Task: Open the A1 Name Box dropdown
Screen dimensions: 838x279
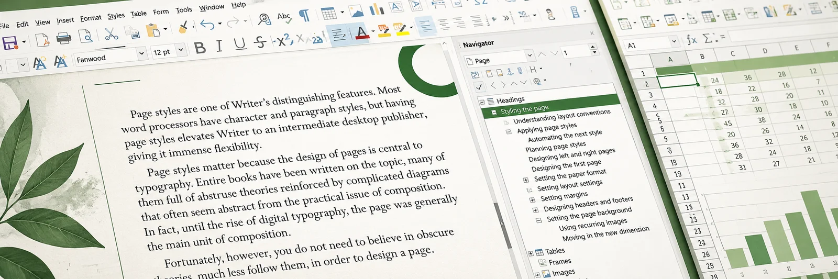Action: [674, 41]
